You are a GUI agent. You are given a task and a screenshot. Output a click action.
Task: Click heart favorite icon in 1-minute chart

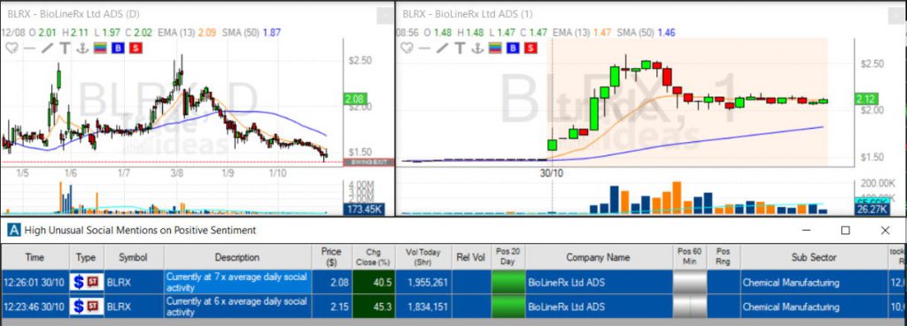[x=407, y=49]
